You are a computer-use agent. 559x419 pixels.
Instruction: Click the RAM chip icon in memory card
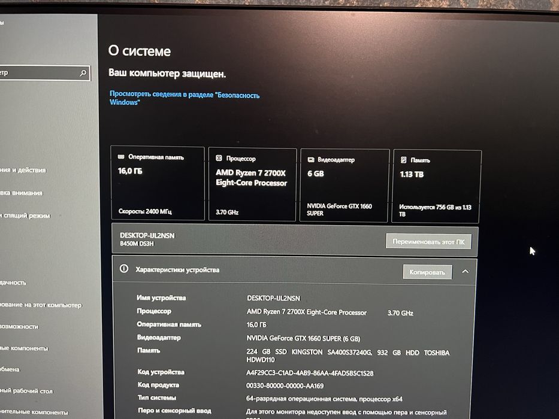click(x=121, y=156)
